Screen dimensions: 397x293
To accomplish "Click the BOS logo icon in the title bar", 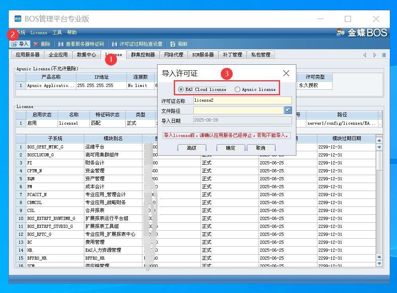I will click(x=18, y=19).
